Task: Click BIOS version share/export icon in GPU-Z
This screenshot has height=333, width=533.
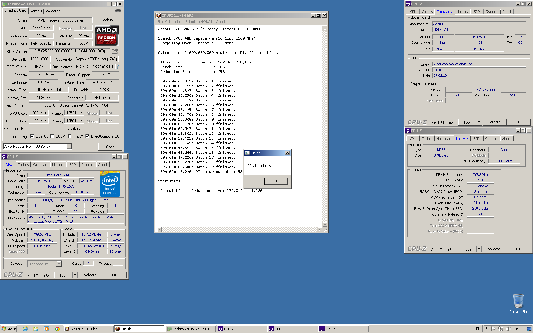Action: click(x=115, y=51)
